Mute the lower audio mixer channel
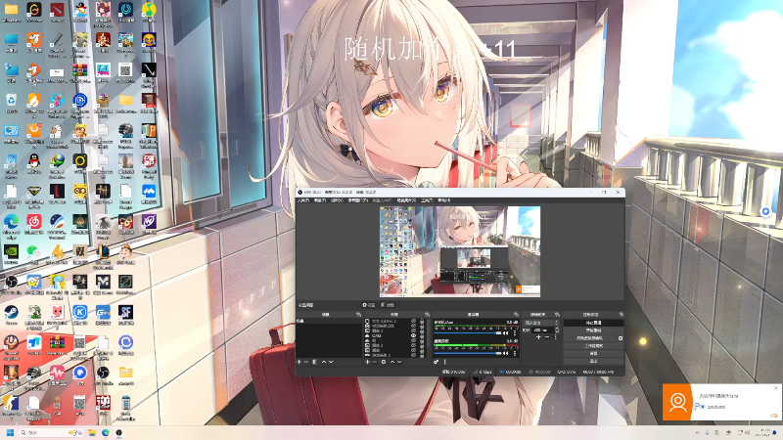Screen dimensions: 783x440 [505, 353]
